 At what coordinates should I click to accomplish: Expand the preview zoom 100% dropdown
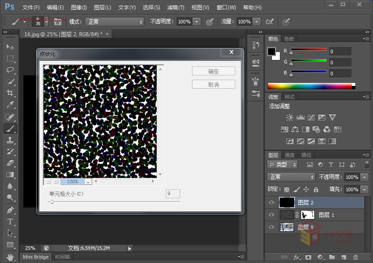[x=88, y=182]
